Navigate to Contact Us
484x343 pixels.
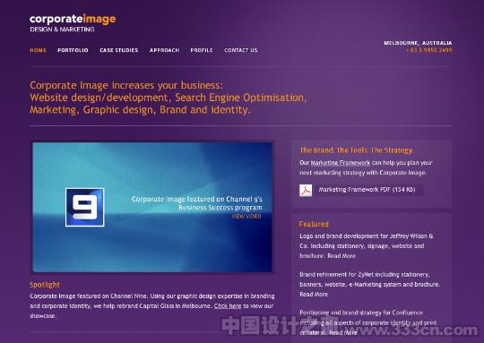(241, 50)
